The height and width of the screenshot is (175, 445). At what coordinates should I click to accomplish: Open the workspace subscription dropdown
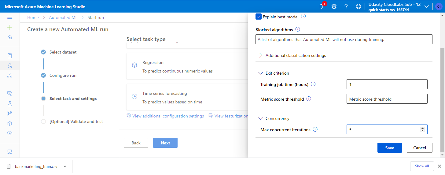tap(427, 6)
